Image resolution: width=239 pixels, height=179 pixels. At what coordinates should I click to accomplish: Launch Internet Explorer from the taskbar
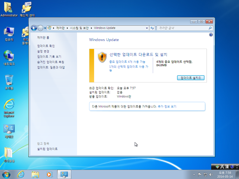point(21,175)
